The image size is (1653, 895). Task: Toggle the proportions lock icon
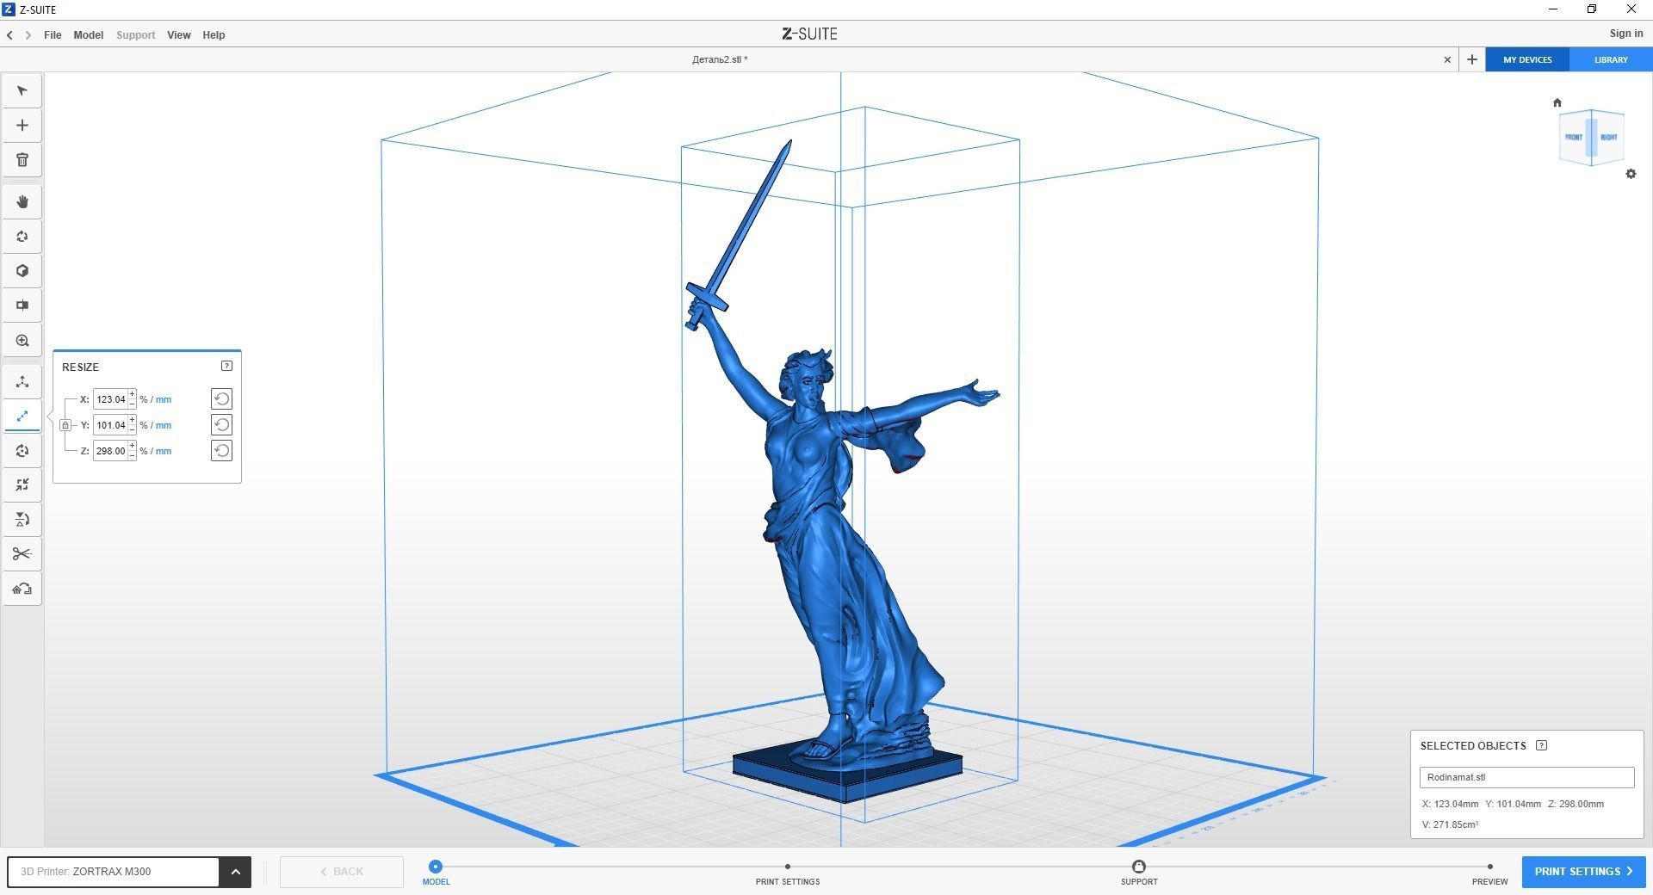click(65, 425)
